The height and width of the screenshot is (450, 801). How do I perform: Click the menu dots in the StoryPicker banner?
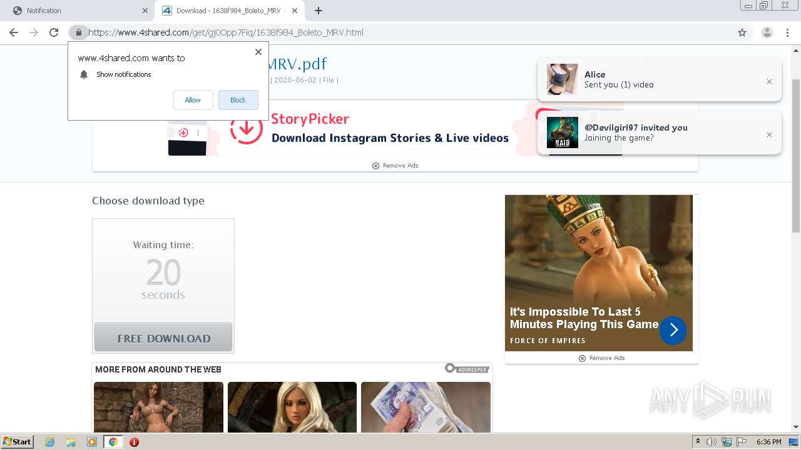(198, 132)
